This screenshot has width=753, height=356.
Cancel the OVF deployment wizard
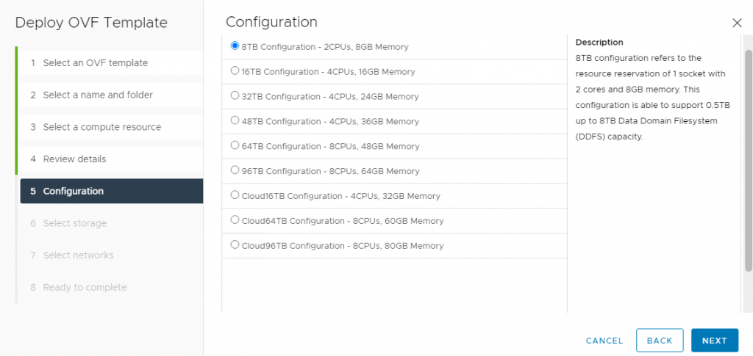(604, 341)
